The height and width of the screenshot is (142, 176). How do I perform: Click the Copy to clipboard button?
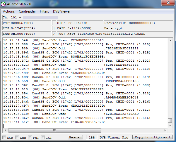coord(152,137)
